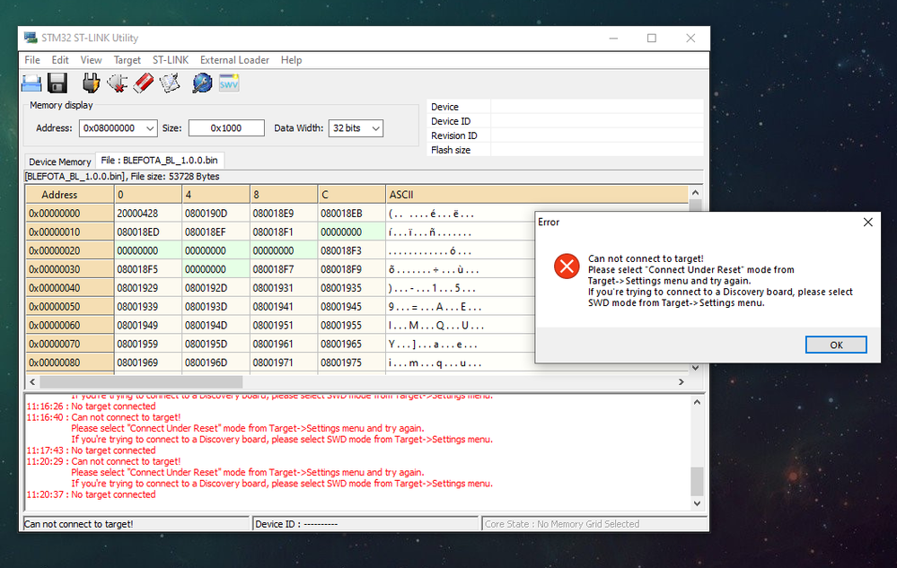Click the memory grid up scroll arrow
This screenshot has height=568, width=897.
point(695,193)
